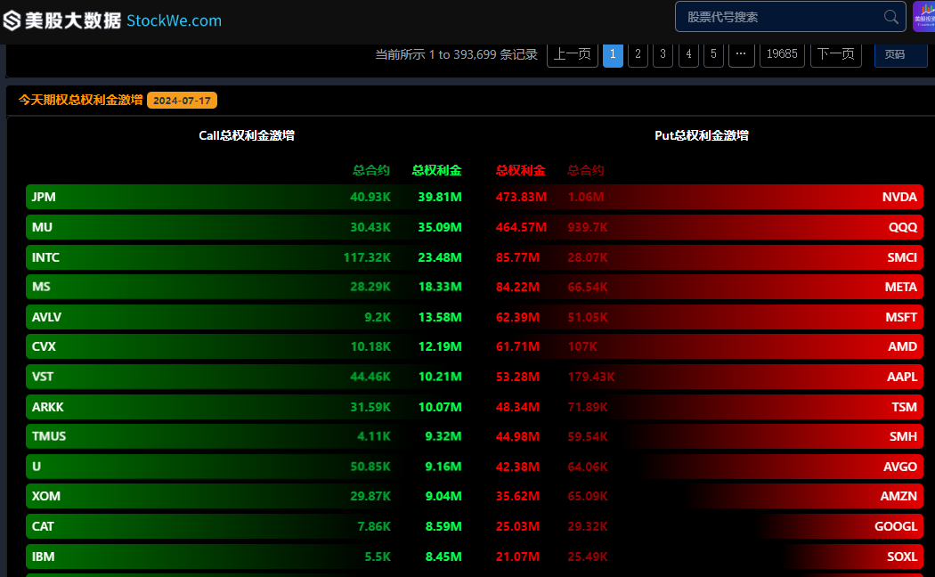
Task: Click the 2024-07-17 date badge
Action: [x=182, y=100]
